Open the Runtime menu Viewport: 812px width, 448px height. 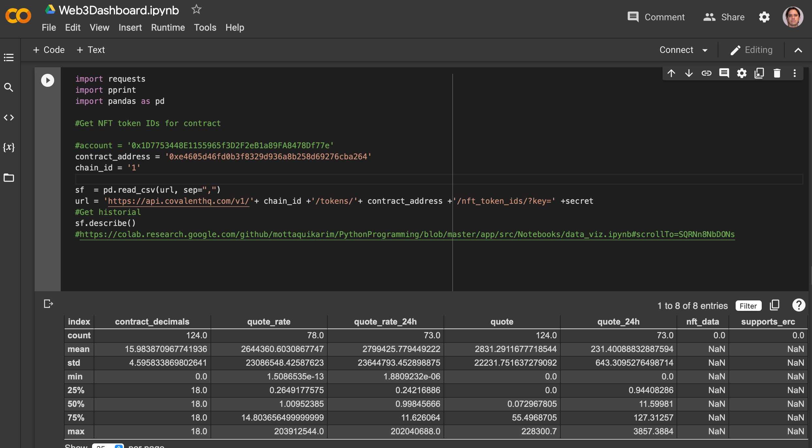[168, 27]
